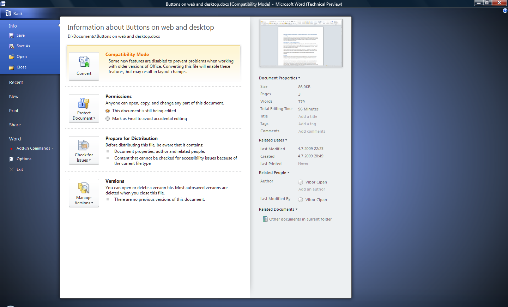The width and height of the screenshot is (508, 307).
Task: Expand the Related Dates section arrow
Action: (286, 140)
